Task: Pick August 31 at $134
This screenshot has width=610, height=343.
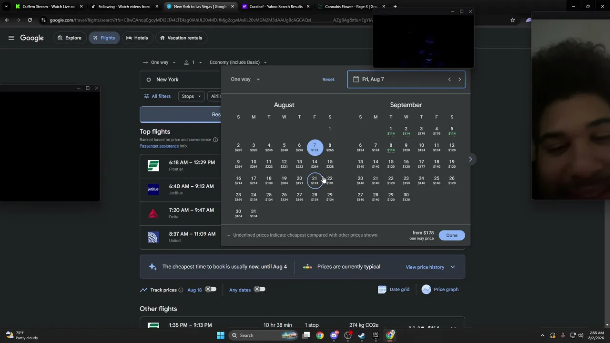Action: tap(254, 213)
